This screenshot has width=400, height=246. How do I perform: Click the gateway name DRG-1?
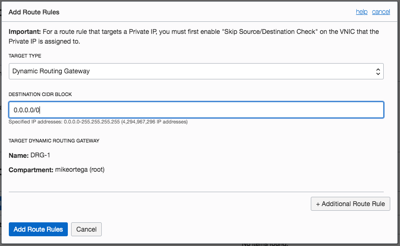(46, 155)
